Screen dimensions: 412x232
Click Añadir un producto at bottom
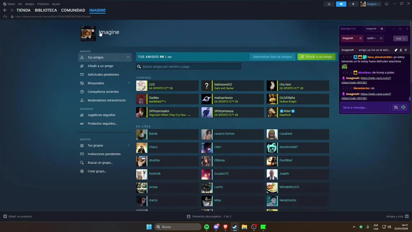18,217
